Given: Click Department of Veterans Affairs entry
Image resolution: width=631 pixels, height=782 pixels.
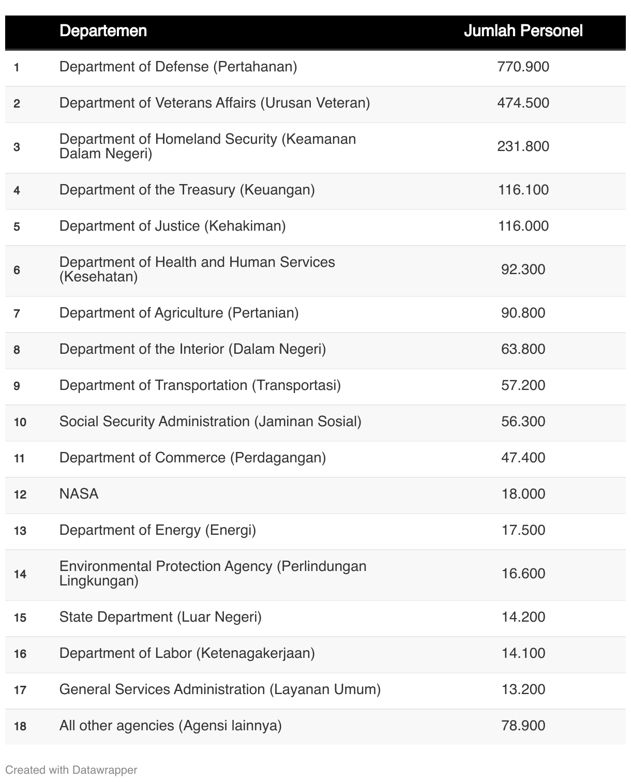Looking at the screenshot, I should [x=214, y=103].
